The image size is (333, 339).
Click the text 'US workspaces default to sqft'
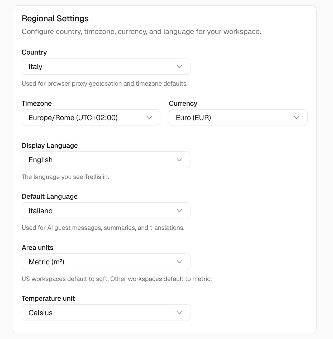[x=65, y=279]
